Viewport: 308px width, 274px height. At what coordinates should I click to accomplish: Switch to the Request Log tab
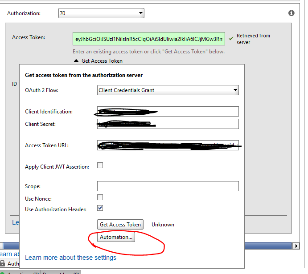click(x=60, y=272)
